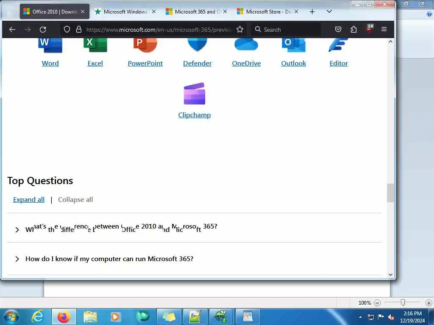Open the Firefox hamburger menu

point(384,29)
